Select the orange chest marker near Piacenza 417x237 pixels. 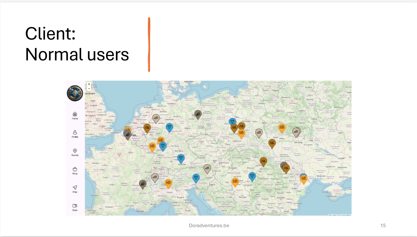click(x=168, y=184)
